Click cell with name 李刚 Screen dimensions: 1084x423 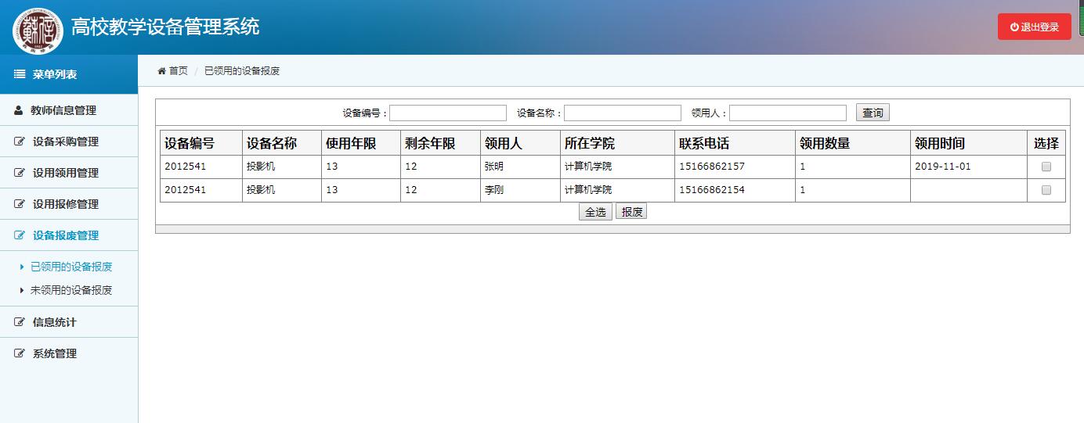(494, 190)
